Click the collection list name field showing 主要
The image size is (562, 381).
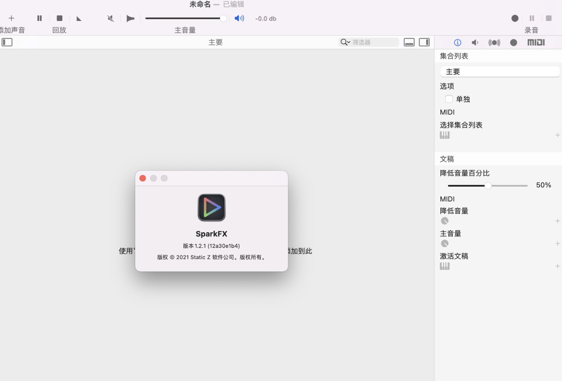[x=500, y=71]
